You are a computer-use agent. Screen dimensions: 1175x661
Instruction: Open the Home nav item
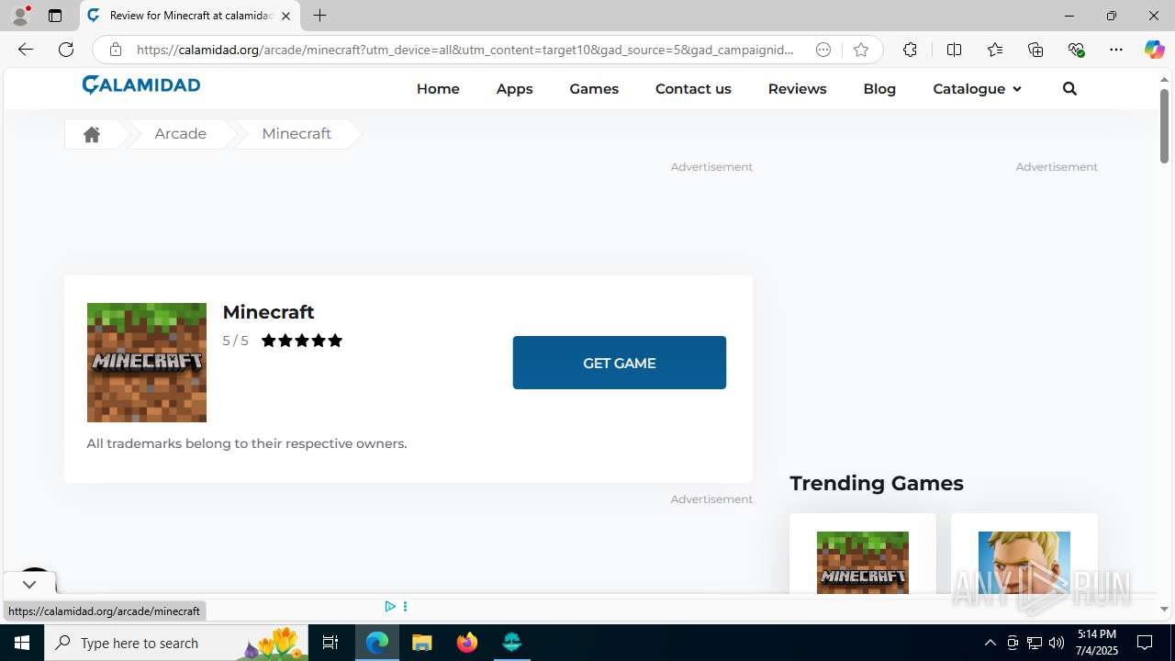click(x=438, y=89)
